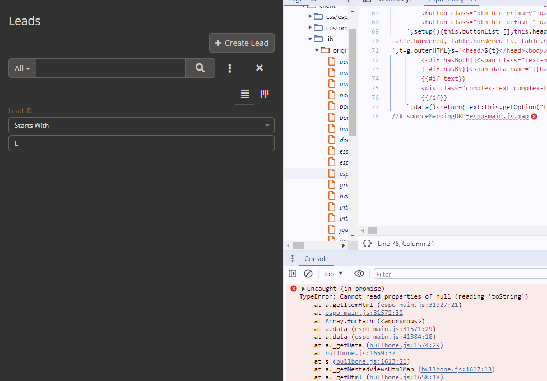Image resolution: width=547 pixels, height=381 pixels.
Task: Open the three-dot filter options menu
Action: [230, 68]
